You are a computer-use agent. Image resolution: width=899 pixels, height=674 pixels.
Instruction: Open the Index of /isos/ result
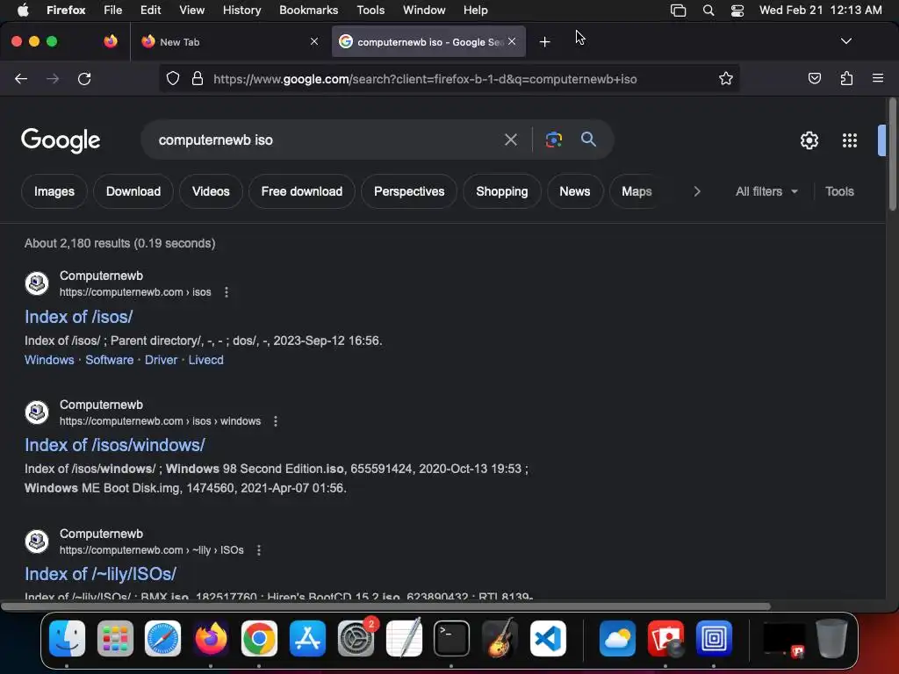coord(78,317)
